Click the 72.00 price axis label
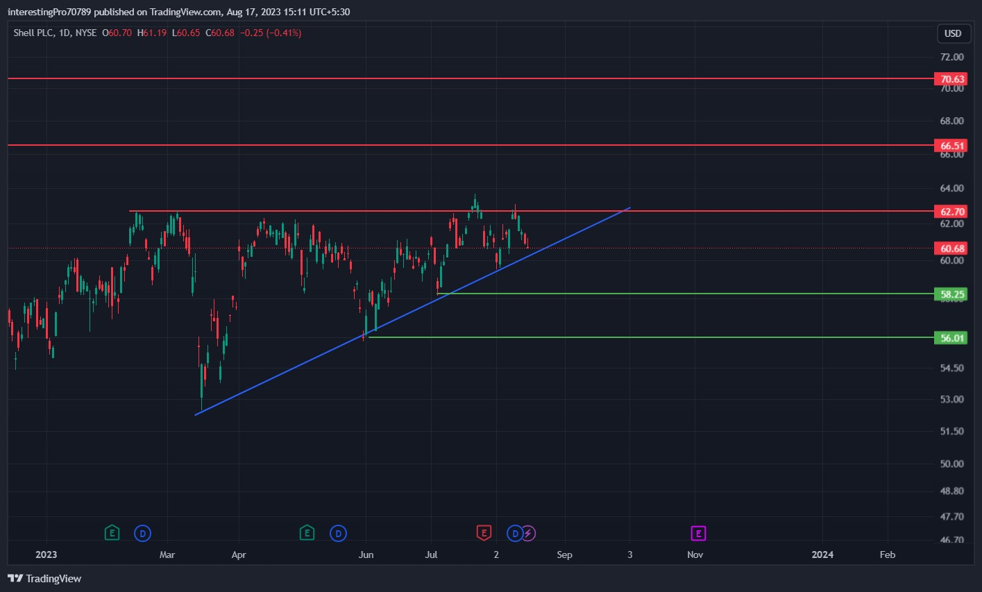 coord(952,57)
